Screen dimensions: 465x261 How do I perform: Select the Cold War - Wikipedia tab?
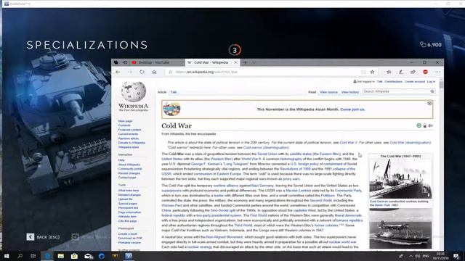[211, 62]
